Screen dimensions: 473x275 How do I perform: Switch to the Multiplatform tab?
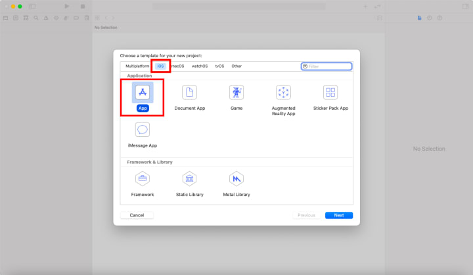pyautogui.click(x=137, y=66)
